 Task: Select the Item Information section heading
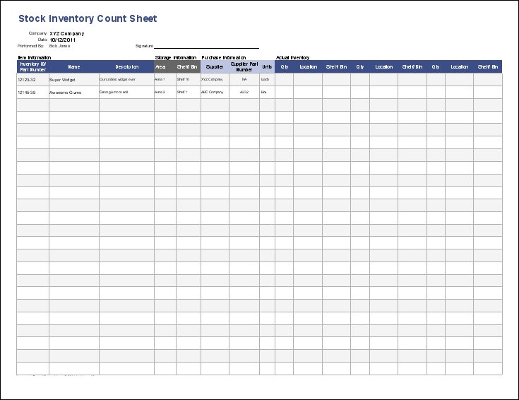coord(35,58)
